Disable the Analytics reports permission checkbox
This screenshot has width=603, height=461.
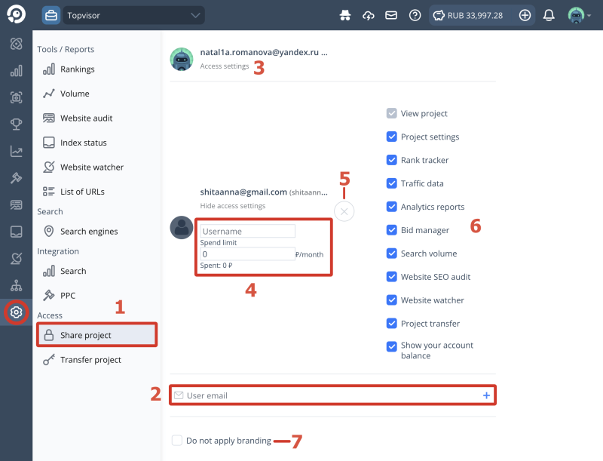point(391,207)
